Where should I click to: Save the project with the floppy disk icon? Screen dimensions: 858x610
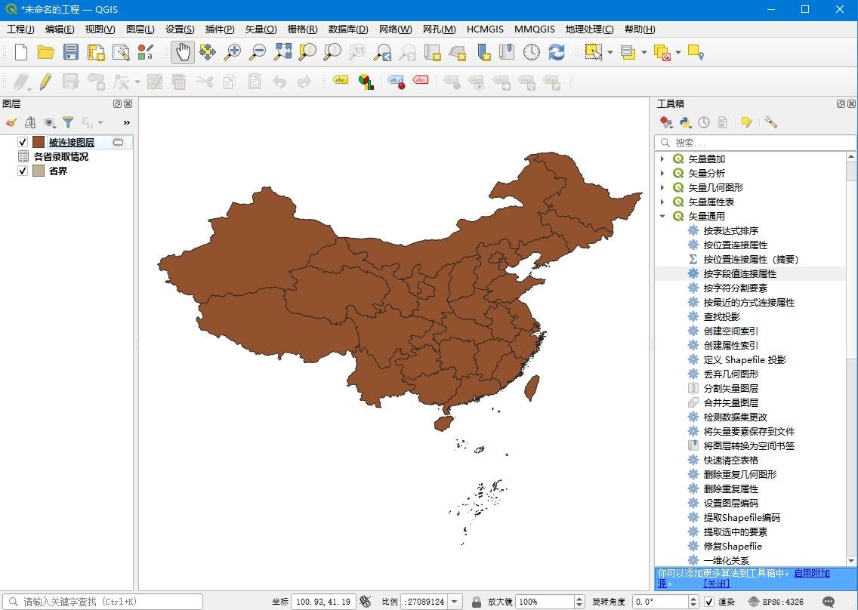(x=71, y=52)
